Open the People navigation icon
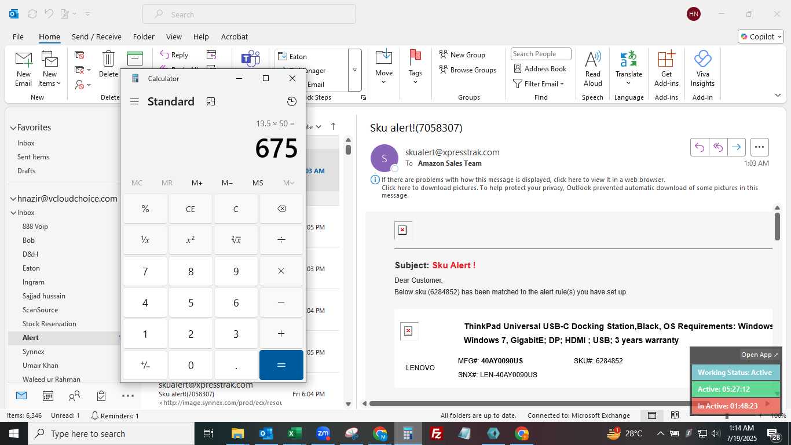 74,396
